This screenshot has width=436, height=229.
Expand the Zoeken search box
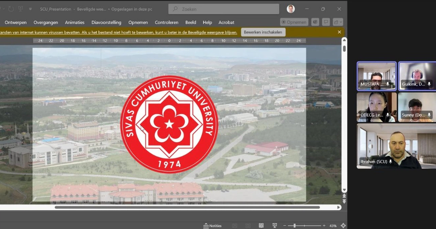(x=223, y=9)
